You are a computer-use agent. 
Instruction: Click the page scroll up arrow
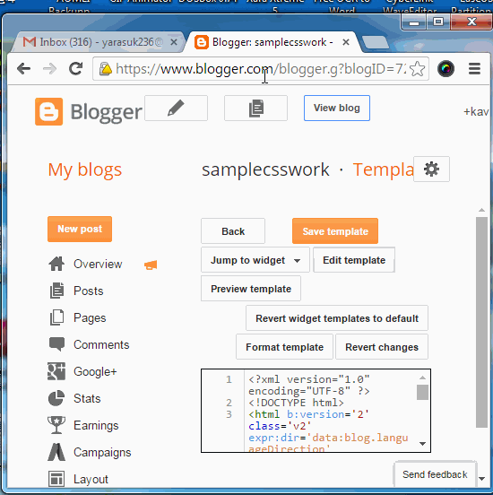(481, 210)
